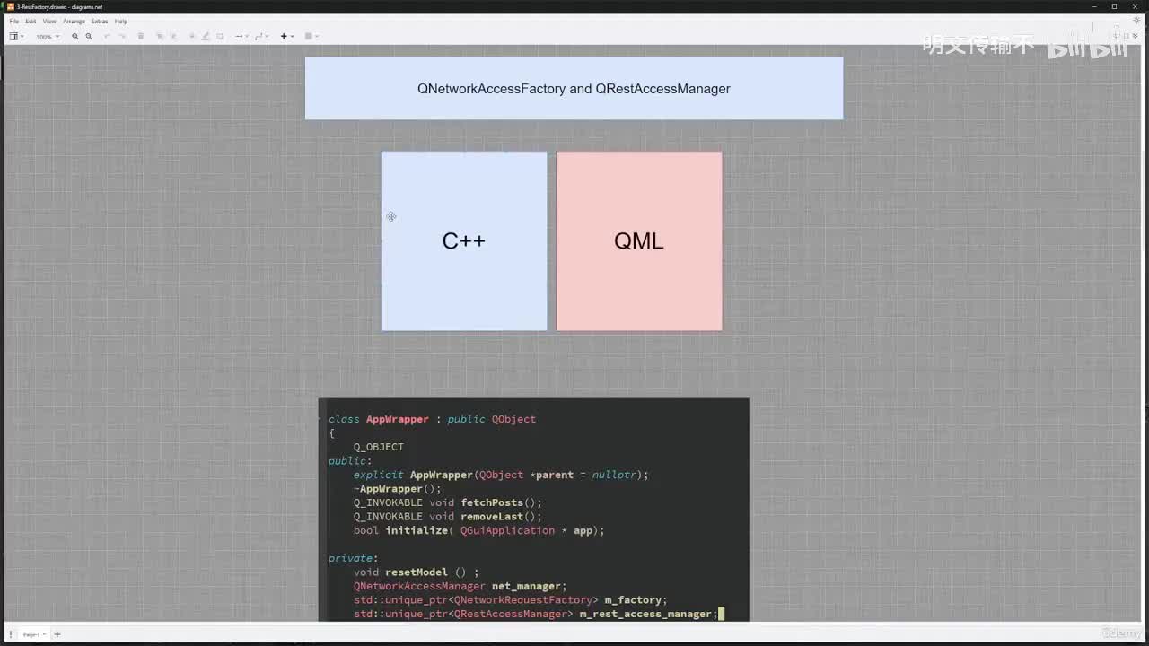Screen dimensions: 1149x646
Task: Click the redo arrow icon
Action: pyautogui.click(x=122, y=37)
